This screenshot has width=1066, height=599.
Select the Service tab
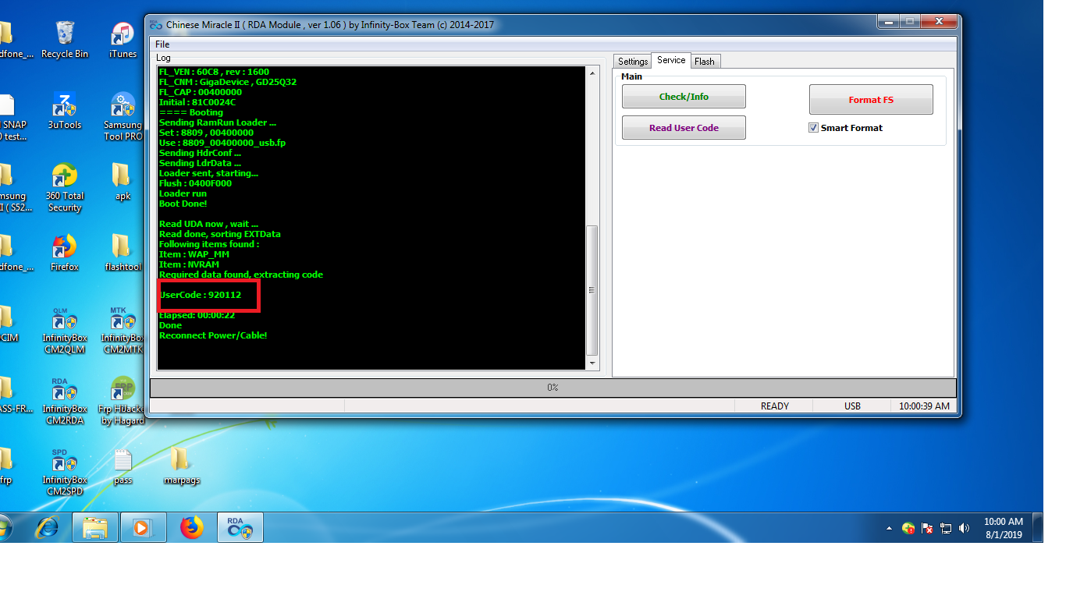tap(671, 60)
